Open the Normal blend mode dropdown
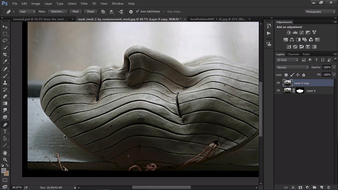Viewport: 338px width, 190px height. 292,67
